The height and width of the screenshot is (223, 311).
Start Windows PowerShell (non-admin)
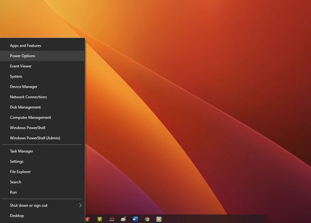click(42, 128)
